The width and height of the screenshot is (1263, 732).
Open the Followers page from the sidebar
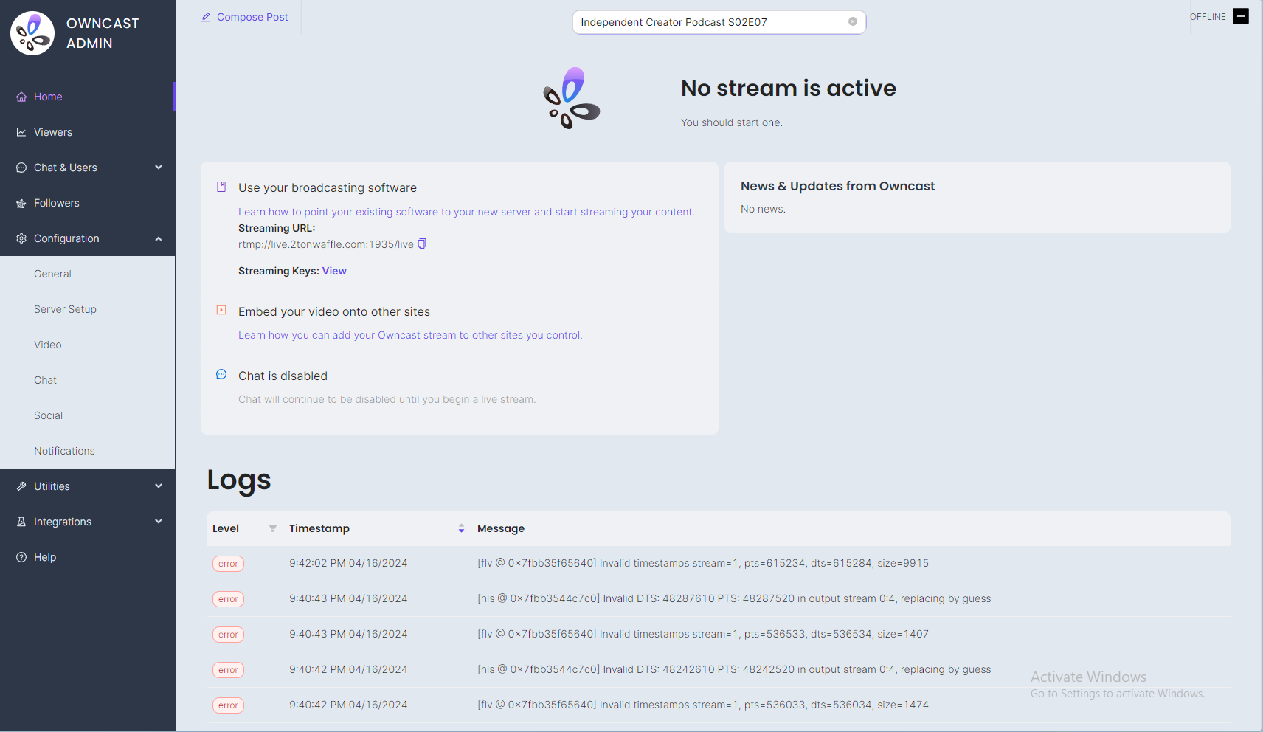click(55, 203)
